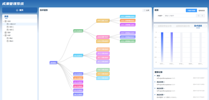Click the 0701 bar in chart
The height and width of the screenshot is (100, 209).
(x=162, y=47)
